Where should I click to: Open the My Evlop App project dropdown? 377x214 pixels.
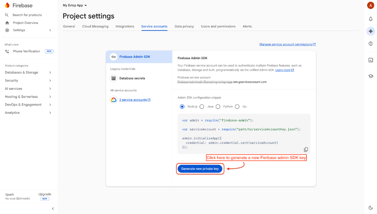(75, 5)
